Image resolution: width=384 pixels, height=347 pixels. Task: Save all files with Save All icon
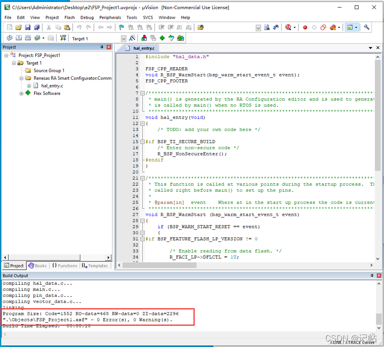(37, 27)
